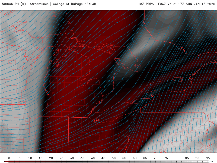
Task: Select the "F047" forecast hour text
Action: [162, 4]
